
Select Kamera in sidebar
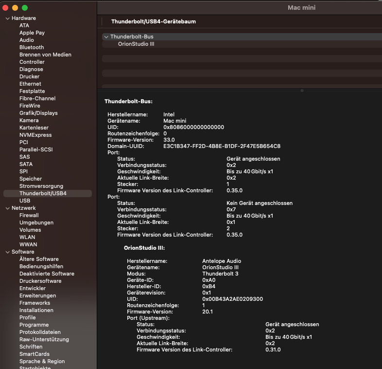click(x=29, y=120)
